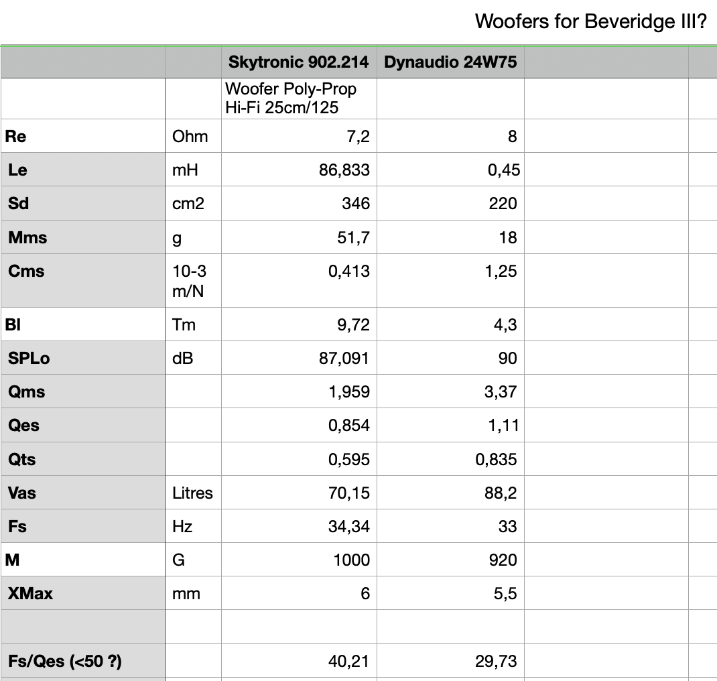Click the cm2 unit cell
717x681 pixels.
193,203
